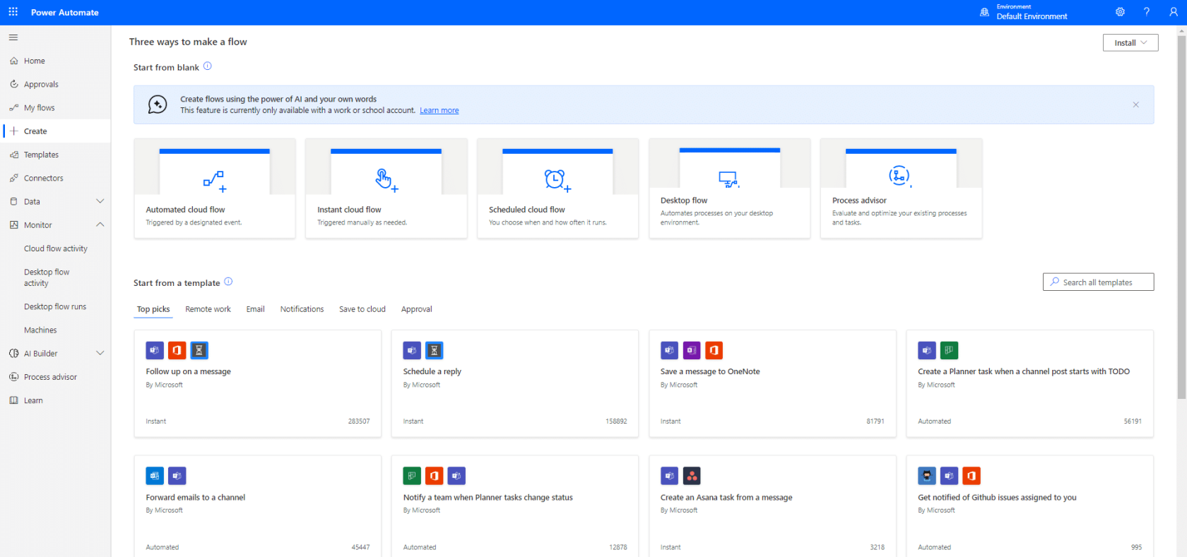Click the Help question mark icon
Image resolution: width=1187 pixels, height=557 pixels.
pos(1147,12)
